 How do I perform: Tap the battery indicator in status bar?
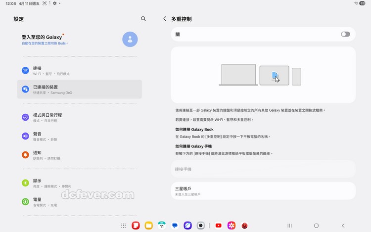[x=362, y=3]
